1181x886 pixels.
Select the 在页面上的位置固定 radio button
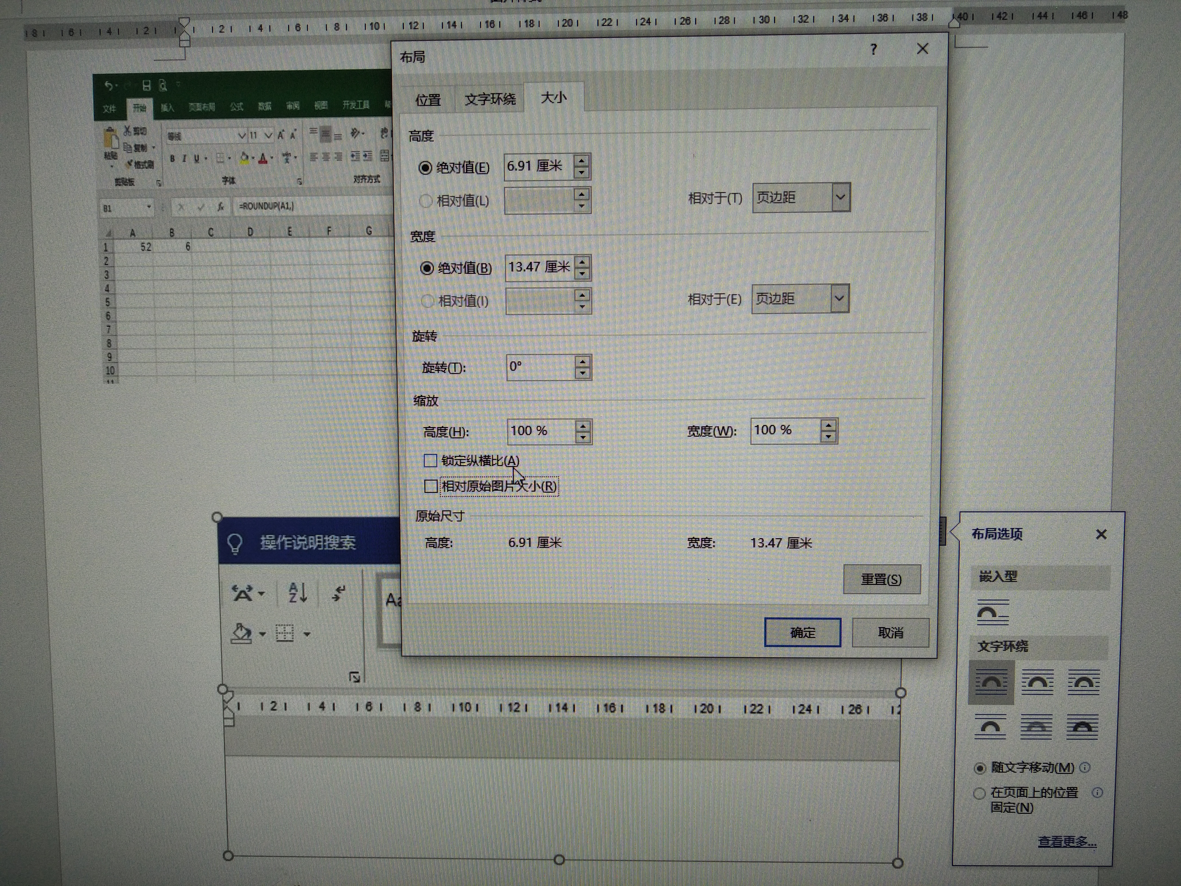coord(980,793)
